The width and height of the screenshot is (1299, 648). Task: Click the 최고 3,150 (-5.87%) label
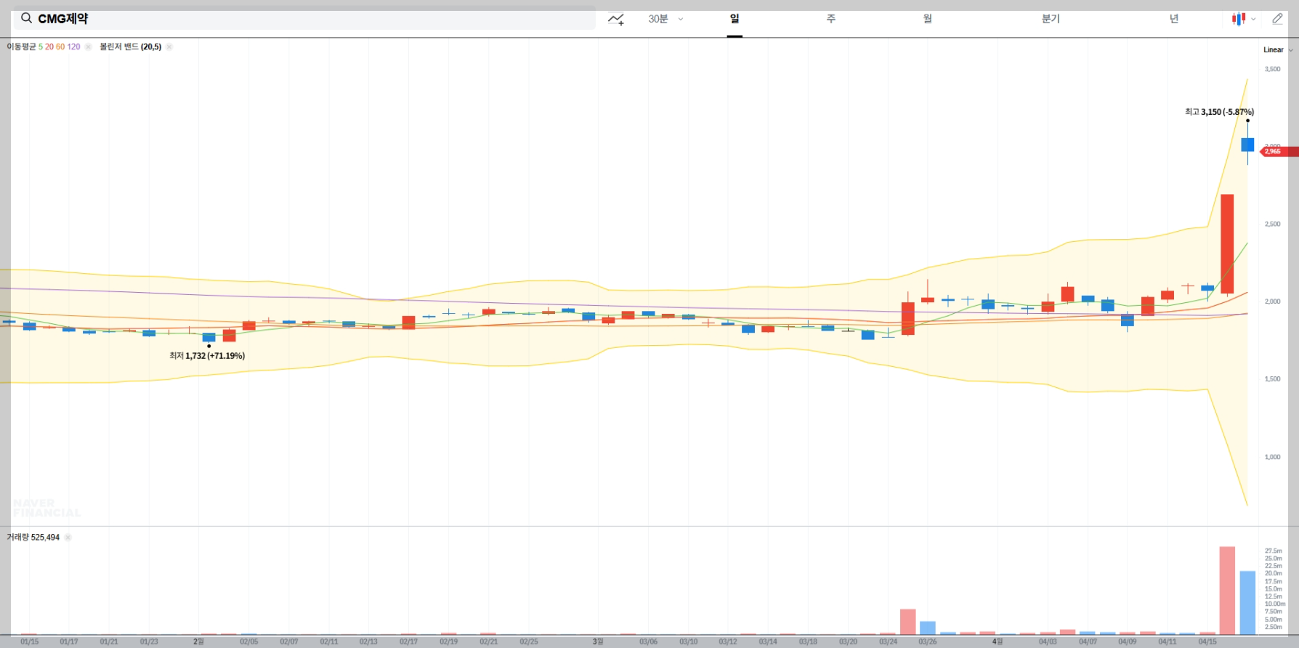click(1219, 112)
